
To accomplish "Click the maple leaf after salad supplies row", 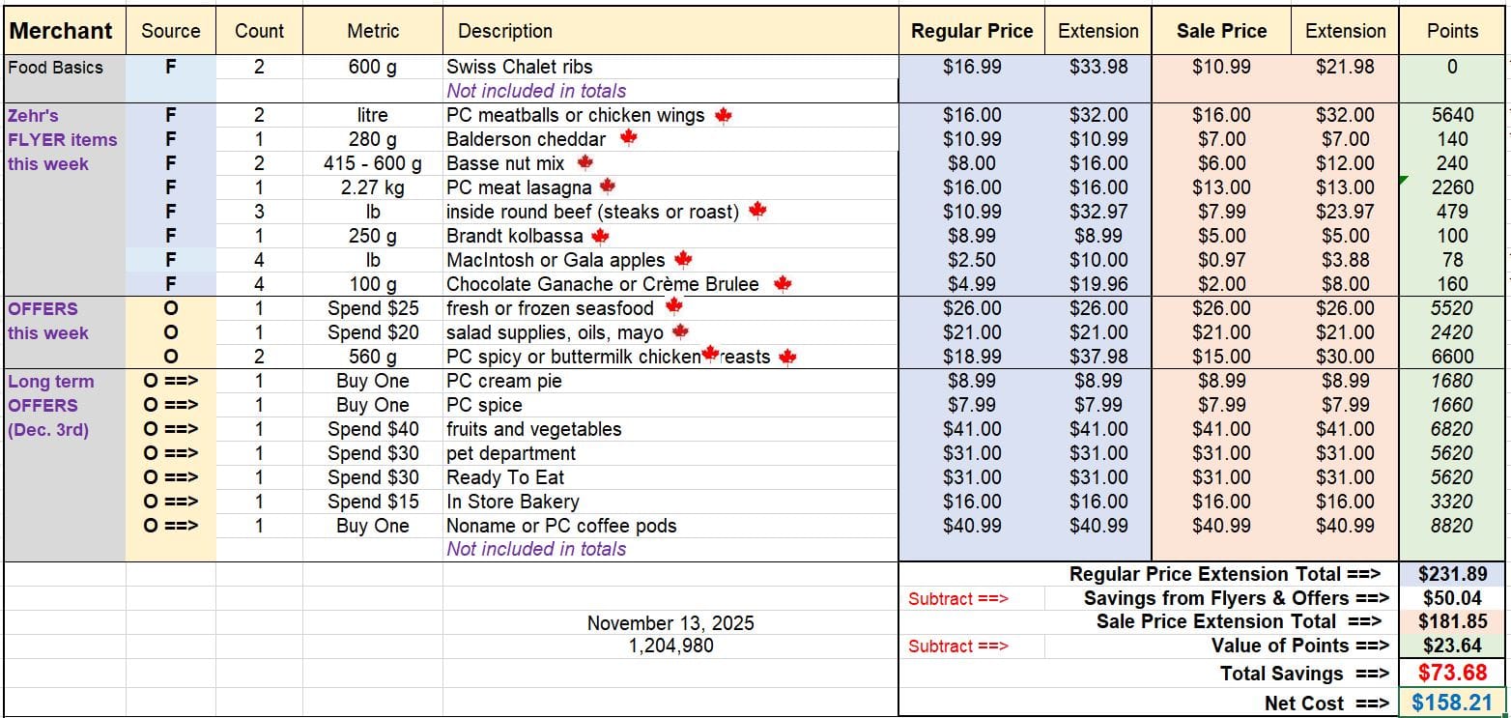I will click(x=680, y=331).
